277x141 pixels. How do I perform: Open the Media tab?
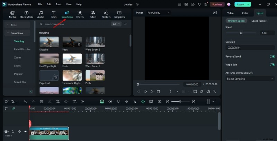12,14
